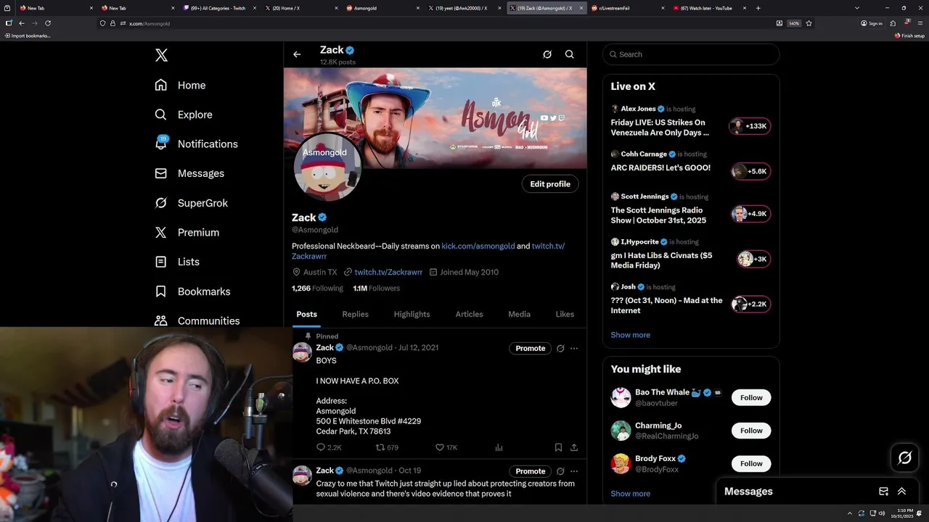Click the profile avatar picture
929x522 pixels.
pos(327,167)
